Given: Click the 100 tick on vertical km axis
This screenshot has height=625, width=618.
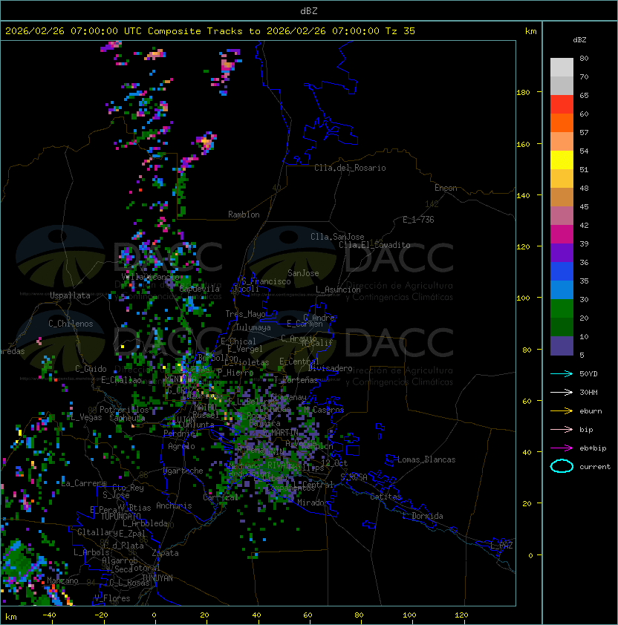Looking at the screenshot, I should pyautogui.click(x=523, y=298).
